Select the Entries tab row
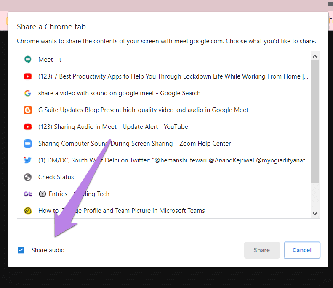Screen dimensions: 333x288 tap(164, 194)
